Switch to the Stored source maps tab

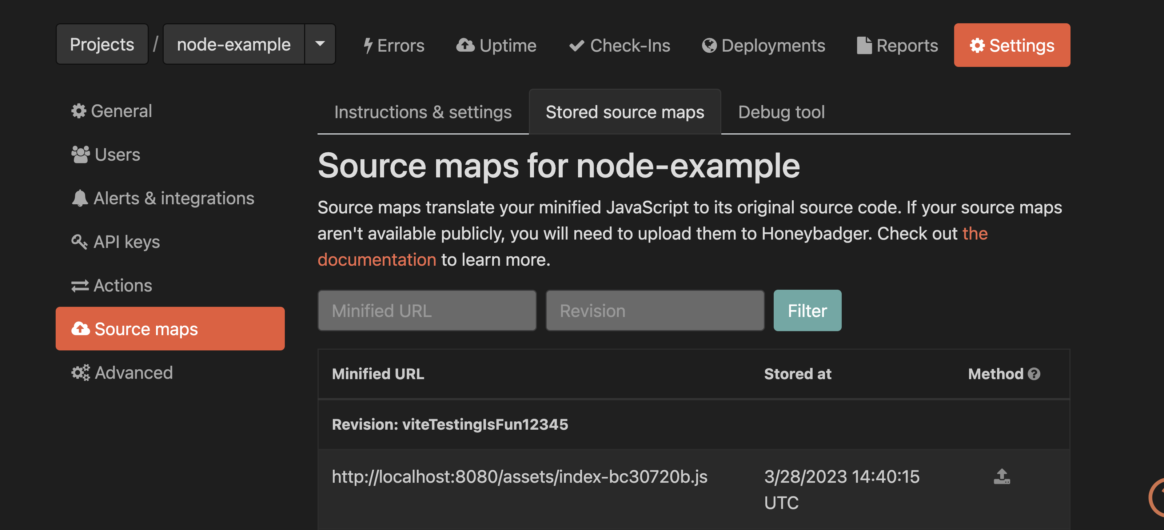coord(625,112)
